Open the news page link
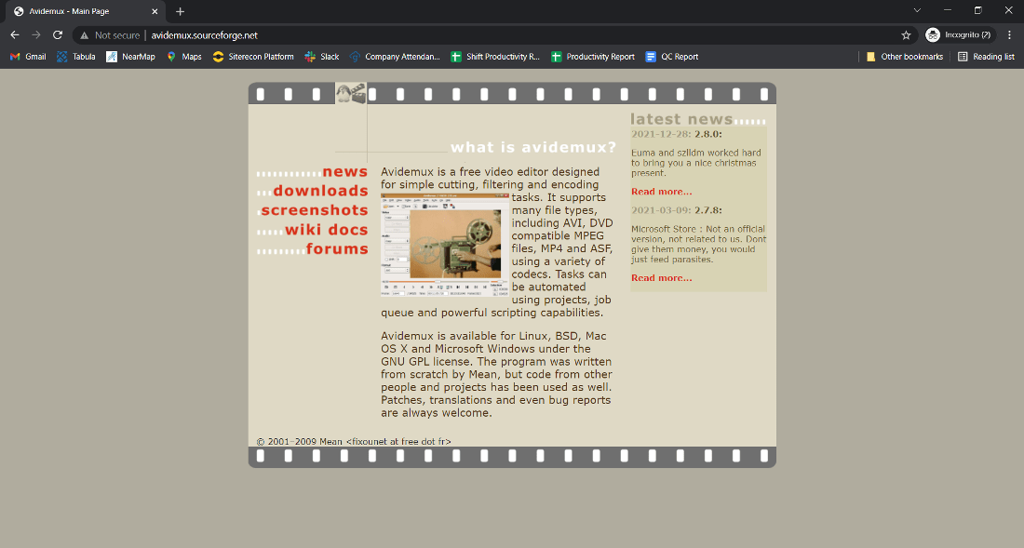This screenshot has height=548, width=1024. 344,171
